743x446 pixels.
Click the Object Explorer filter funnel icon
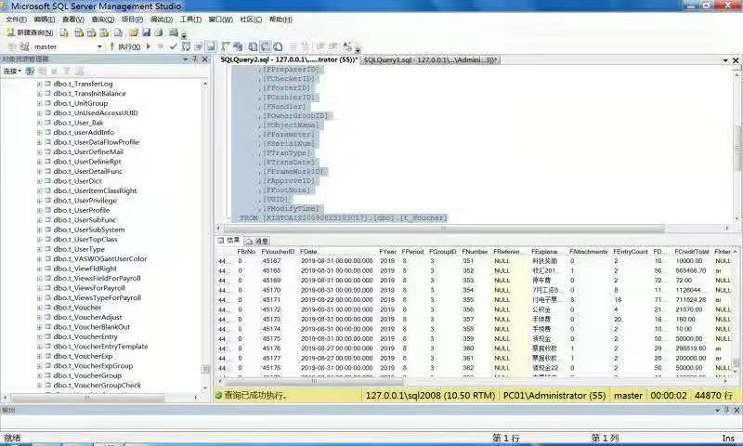tap(67, 72)
